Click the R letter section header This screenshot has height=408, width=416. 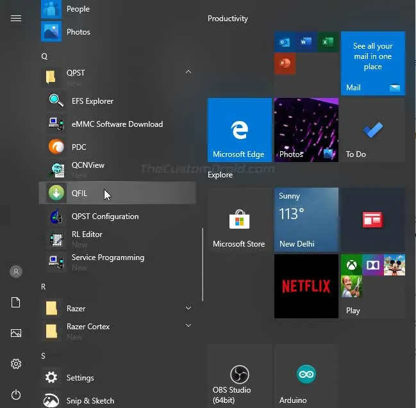tap(43, 286)
